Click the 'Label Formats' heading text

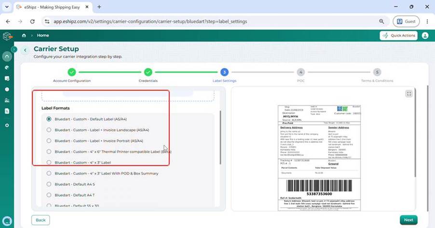[x=55, y=108]
